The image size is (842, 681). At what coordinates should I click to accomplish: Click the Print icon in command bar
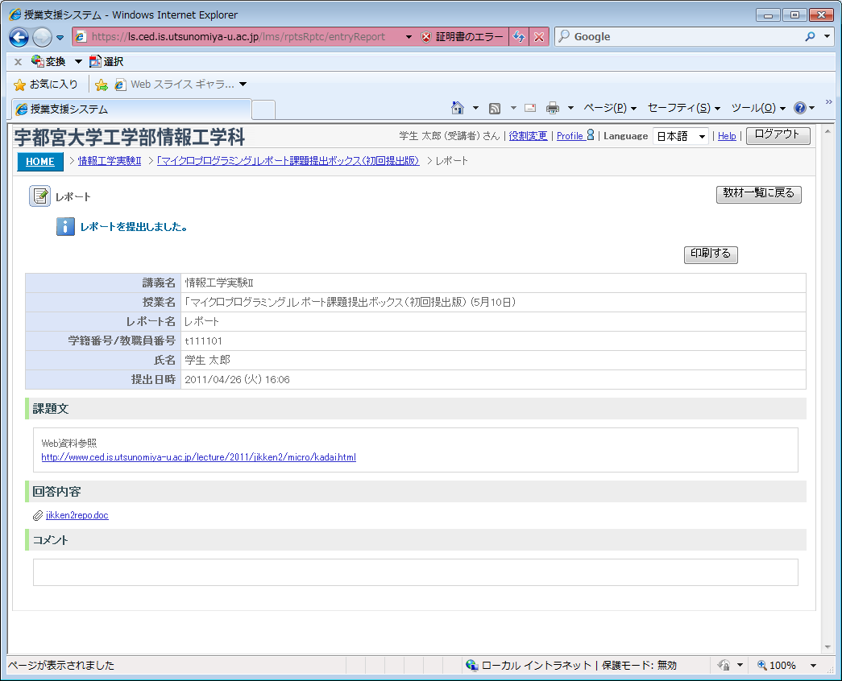(x=553, y=108)
